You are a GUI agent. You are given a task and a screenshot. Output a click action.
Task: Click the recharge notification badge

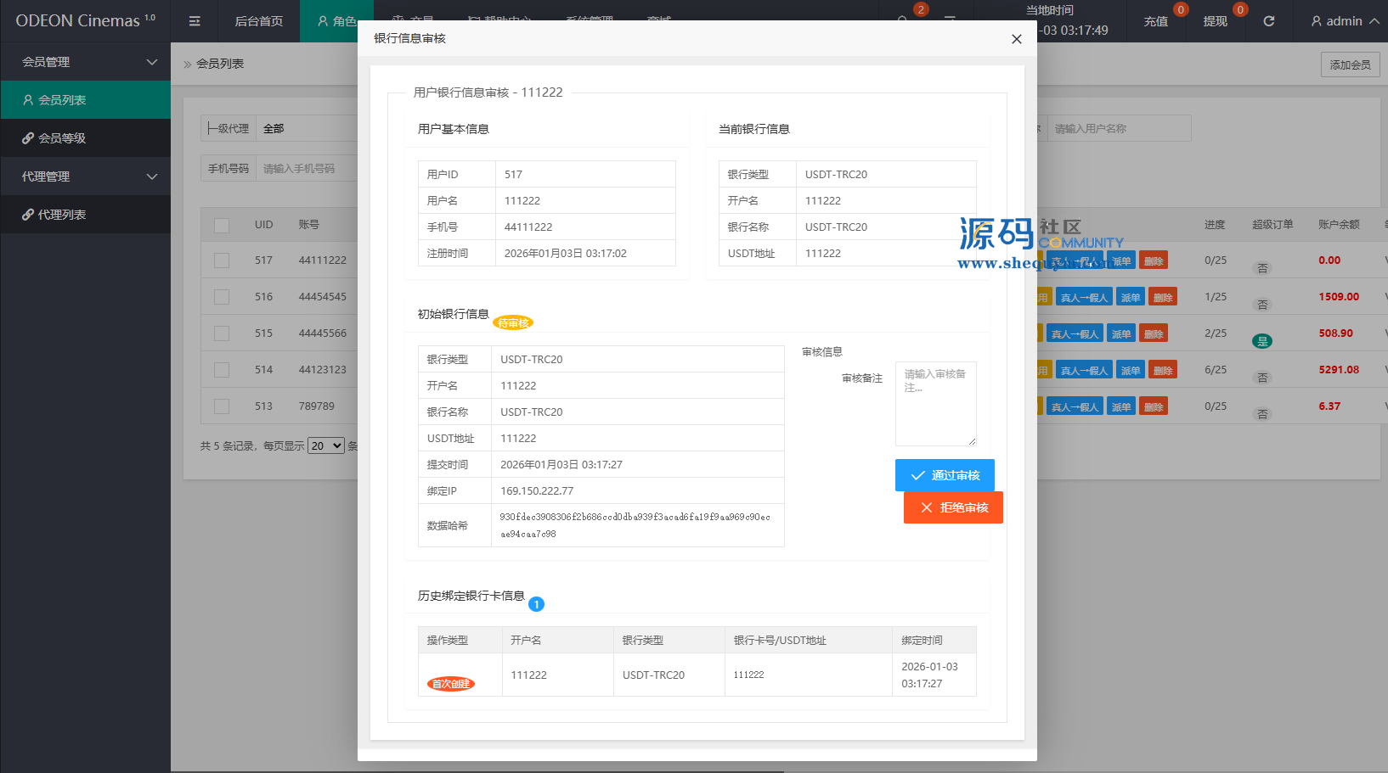click(1180, 10)
